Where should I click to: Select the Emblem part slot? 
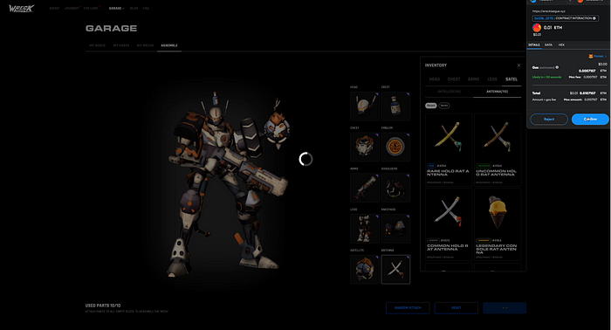coord(395,147)
